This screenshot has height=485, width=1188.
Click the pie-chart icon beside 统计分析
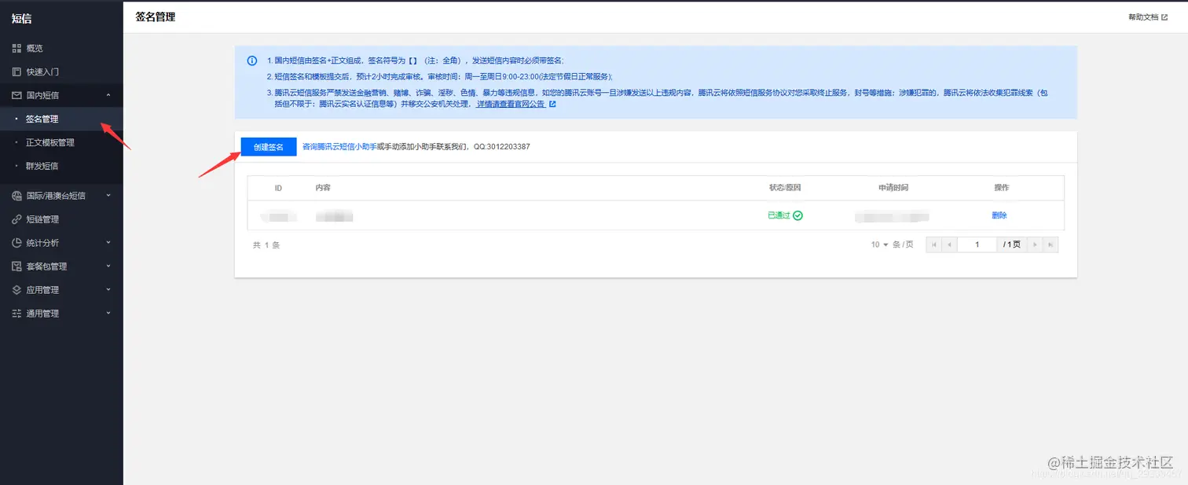click(17, 242)
